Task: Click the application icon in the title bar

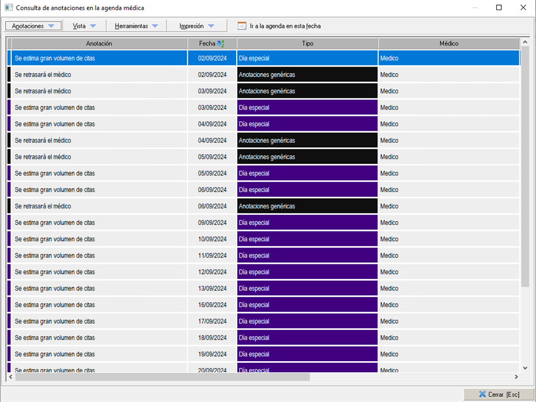Action: (x=8, y=8)
